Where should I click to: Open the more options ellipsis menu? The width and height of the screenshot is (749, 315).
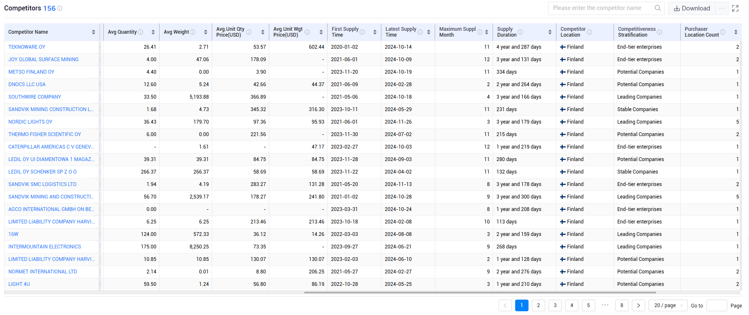722,8
